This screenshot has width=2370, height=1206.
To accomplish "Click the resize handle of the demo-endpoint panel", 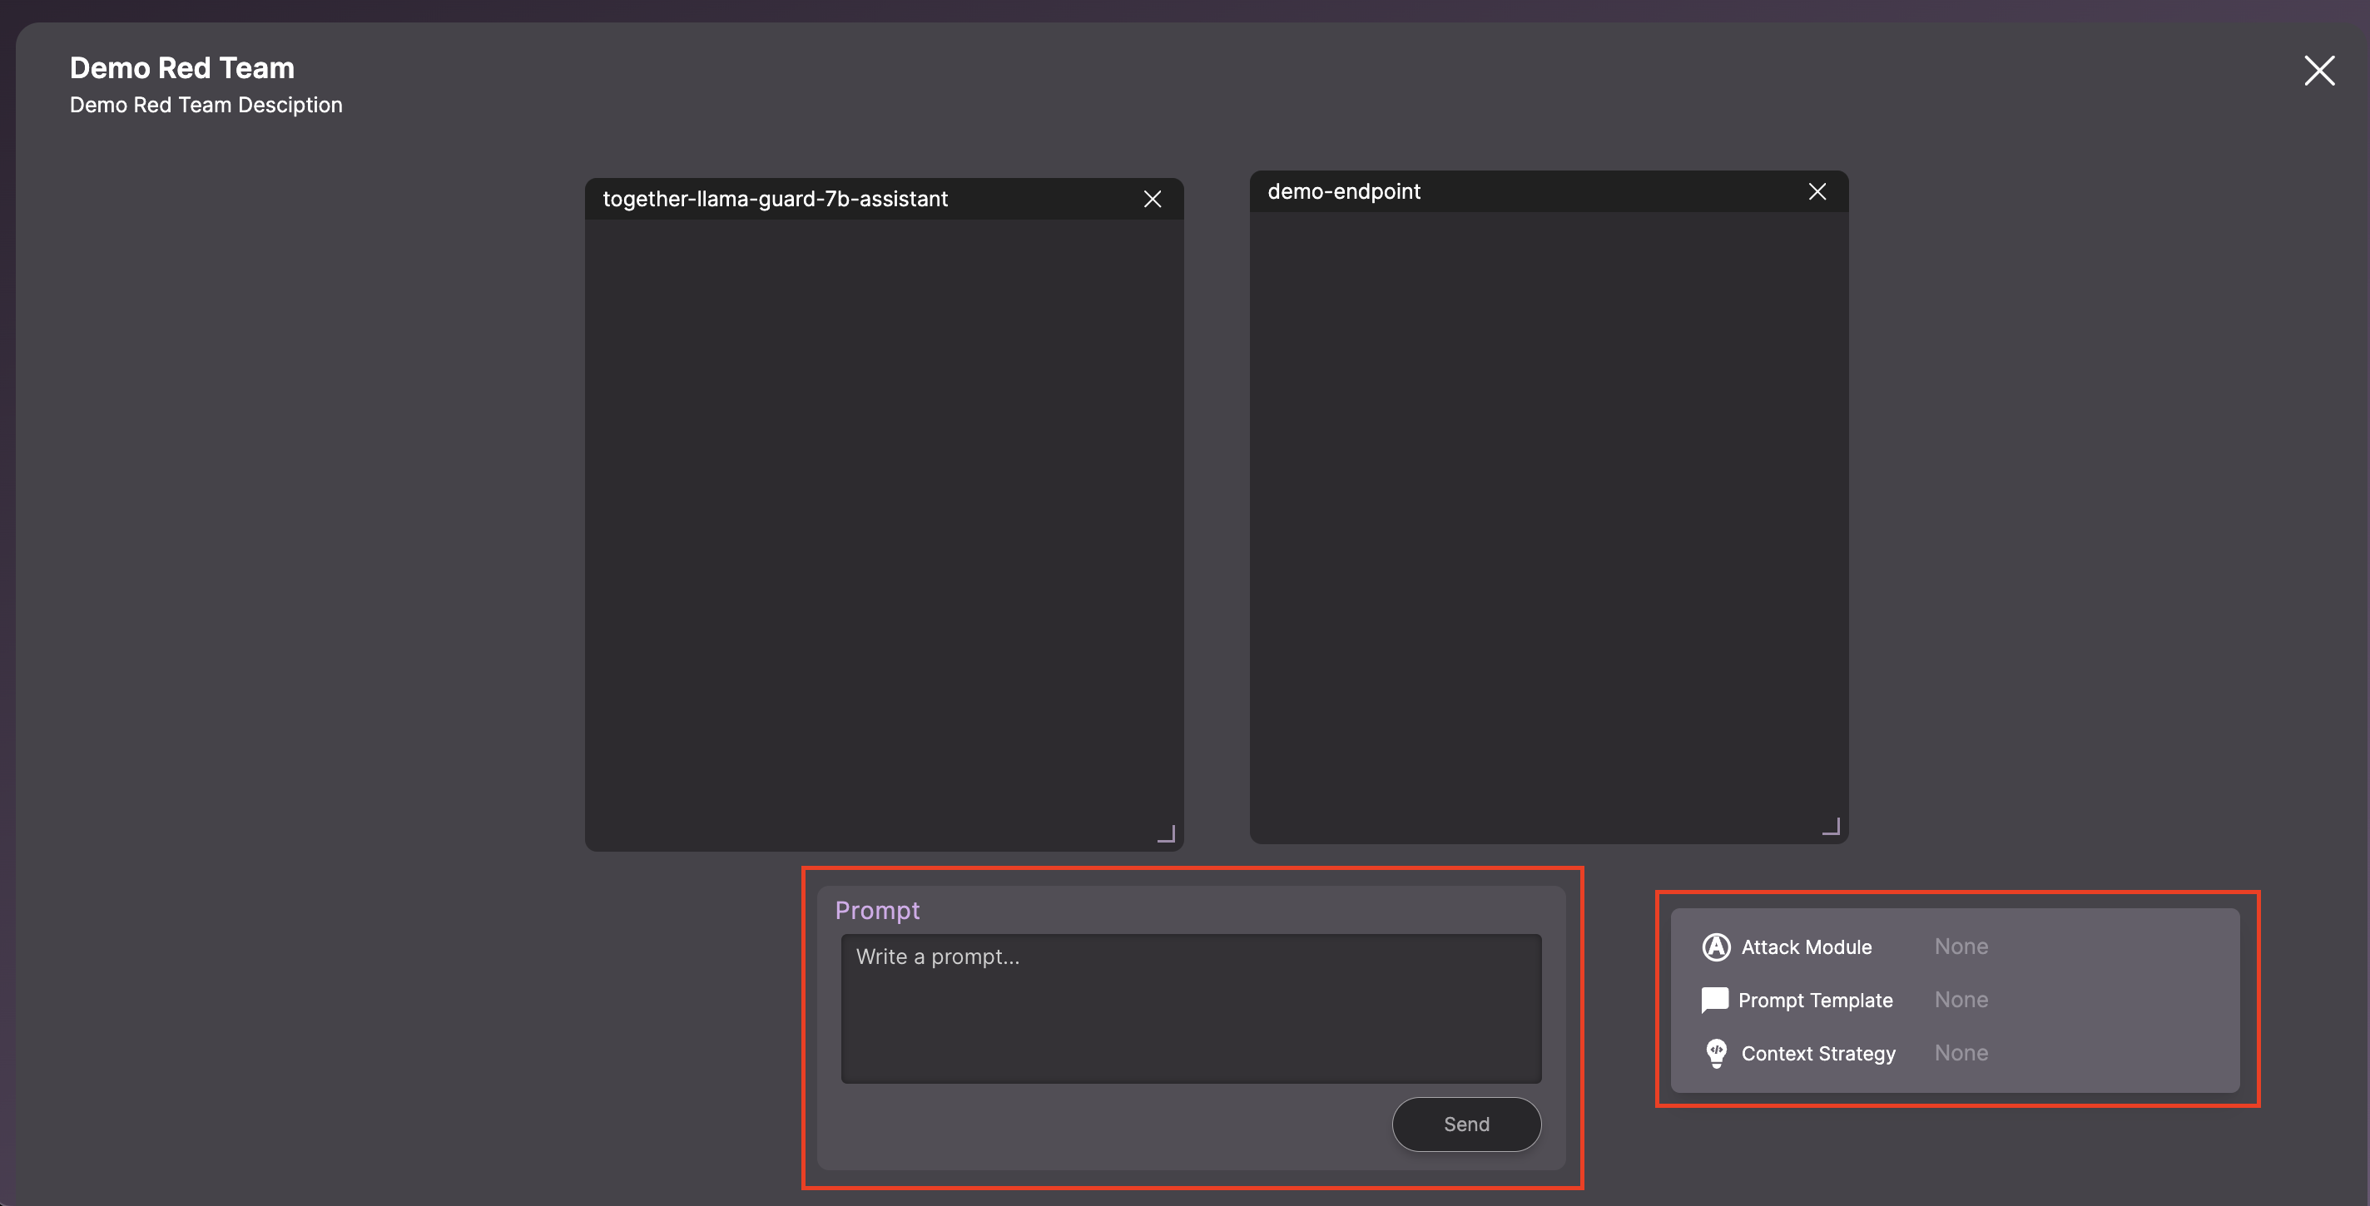I will point(1831,825).
